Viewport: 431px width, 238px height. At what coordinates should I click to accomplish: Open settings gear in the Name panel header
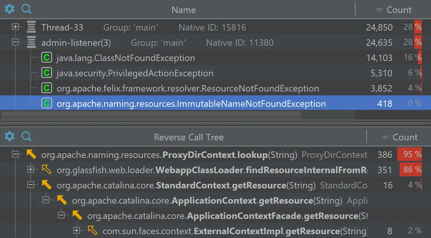pyautogui.click(x=9, y=9)
